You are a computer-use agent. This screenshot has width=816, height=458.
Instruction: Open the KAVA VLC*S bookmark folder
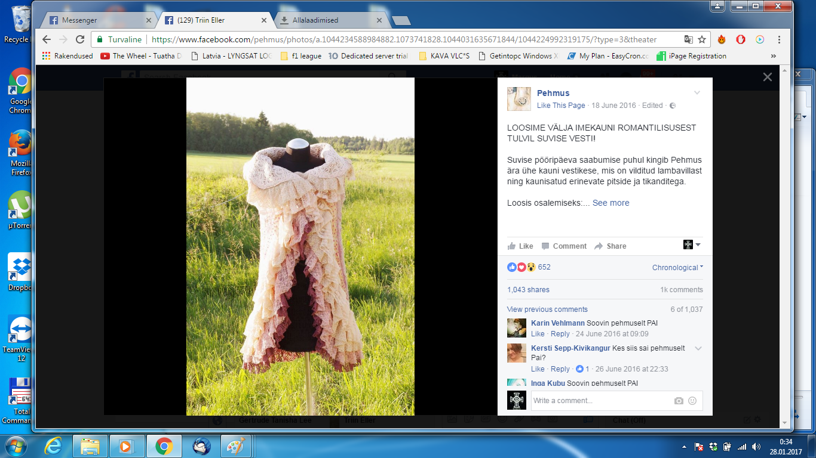point(444,56)
